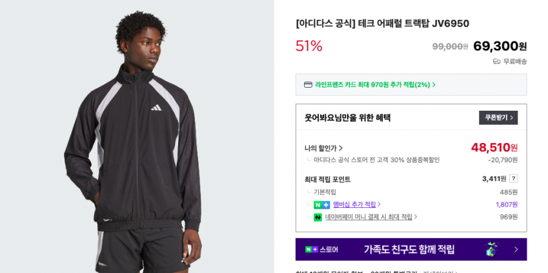Click the 쿠폰받기 button

point(498,118)
